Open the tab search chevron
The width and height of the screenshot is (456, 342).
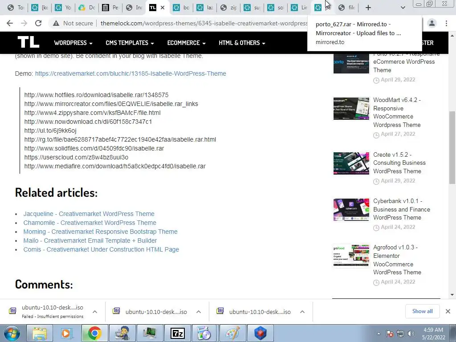(x=403, y=8)
